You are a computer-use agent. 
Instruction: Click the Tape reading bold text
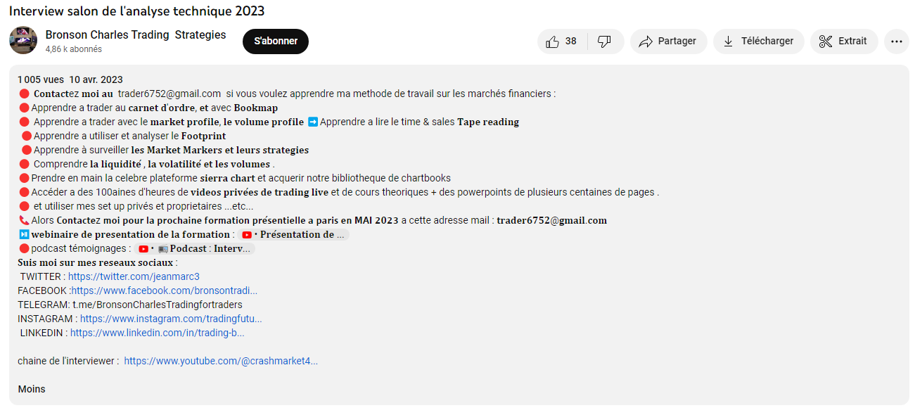pyautogui.click(x=488, y=122)
